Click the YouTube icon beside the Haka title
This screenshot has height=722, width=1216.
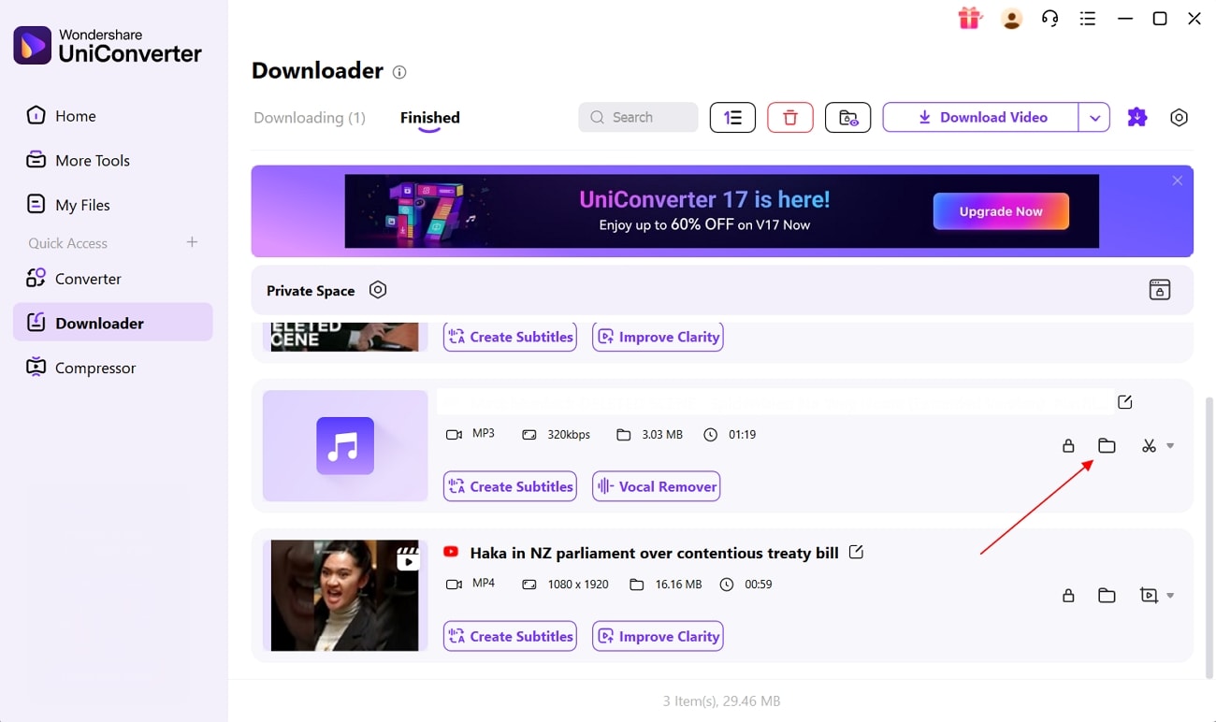click(x=451, y=553)
